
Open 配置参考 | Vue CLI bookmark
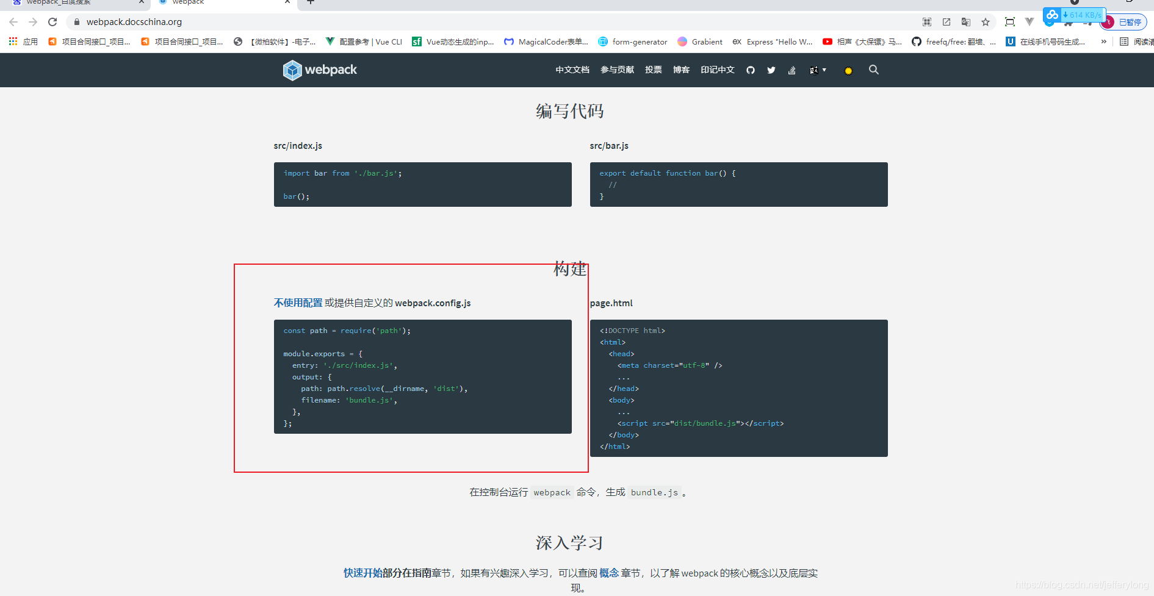364,41
